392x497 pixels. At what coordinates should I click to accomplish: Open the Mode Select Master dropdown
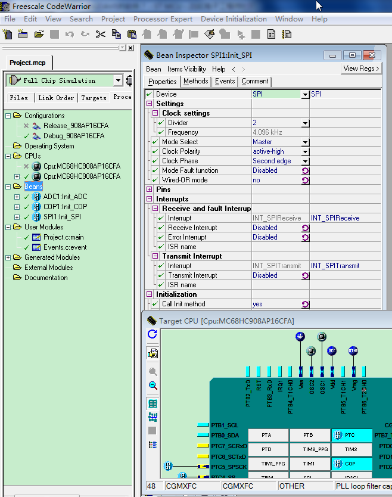305,142
